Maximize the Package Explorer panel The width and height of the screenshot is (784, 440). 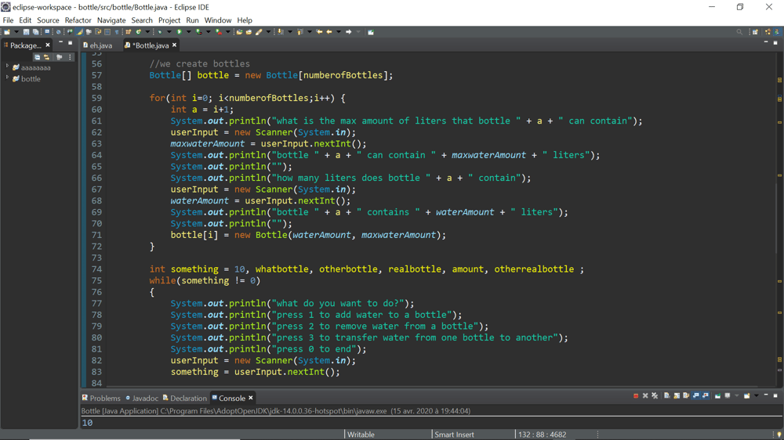tap(70, 43)
